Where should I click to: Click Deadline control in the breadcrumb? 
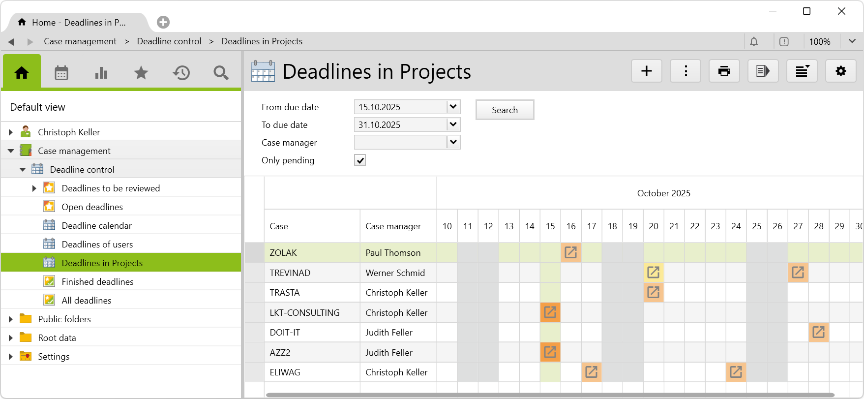(169, 41)
